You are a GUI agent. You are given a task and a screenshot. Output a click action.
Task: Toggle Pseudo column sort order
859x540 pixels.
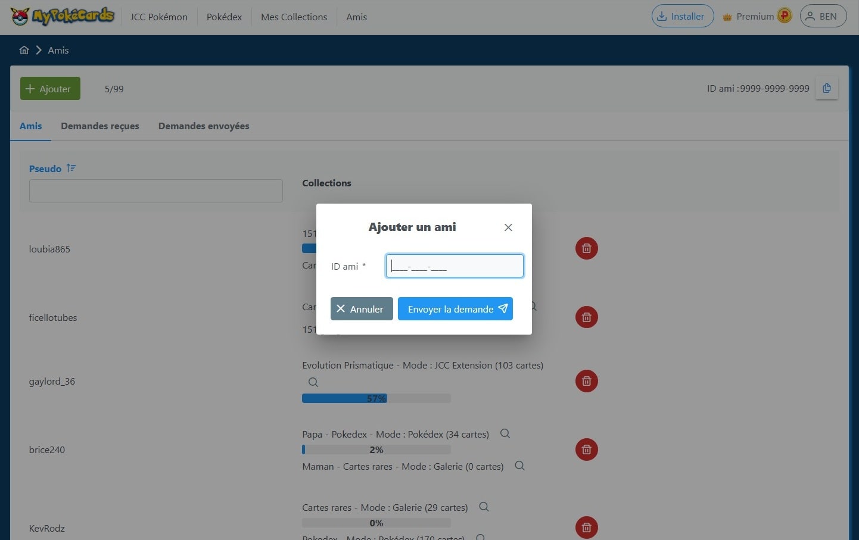pyautogui.click(x=71, y=168)
